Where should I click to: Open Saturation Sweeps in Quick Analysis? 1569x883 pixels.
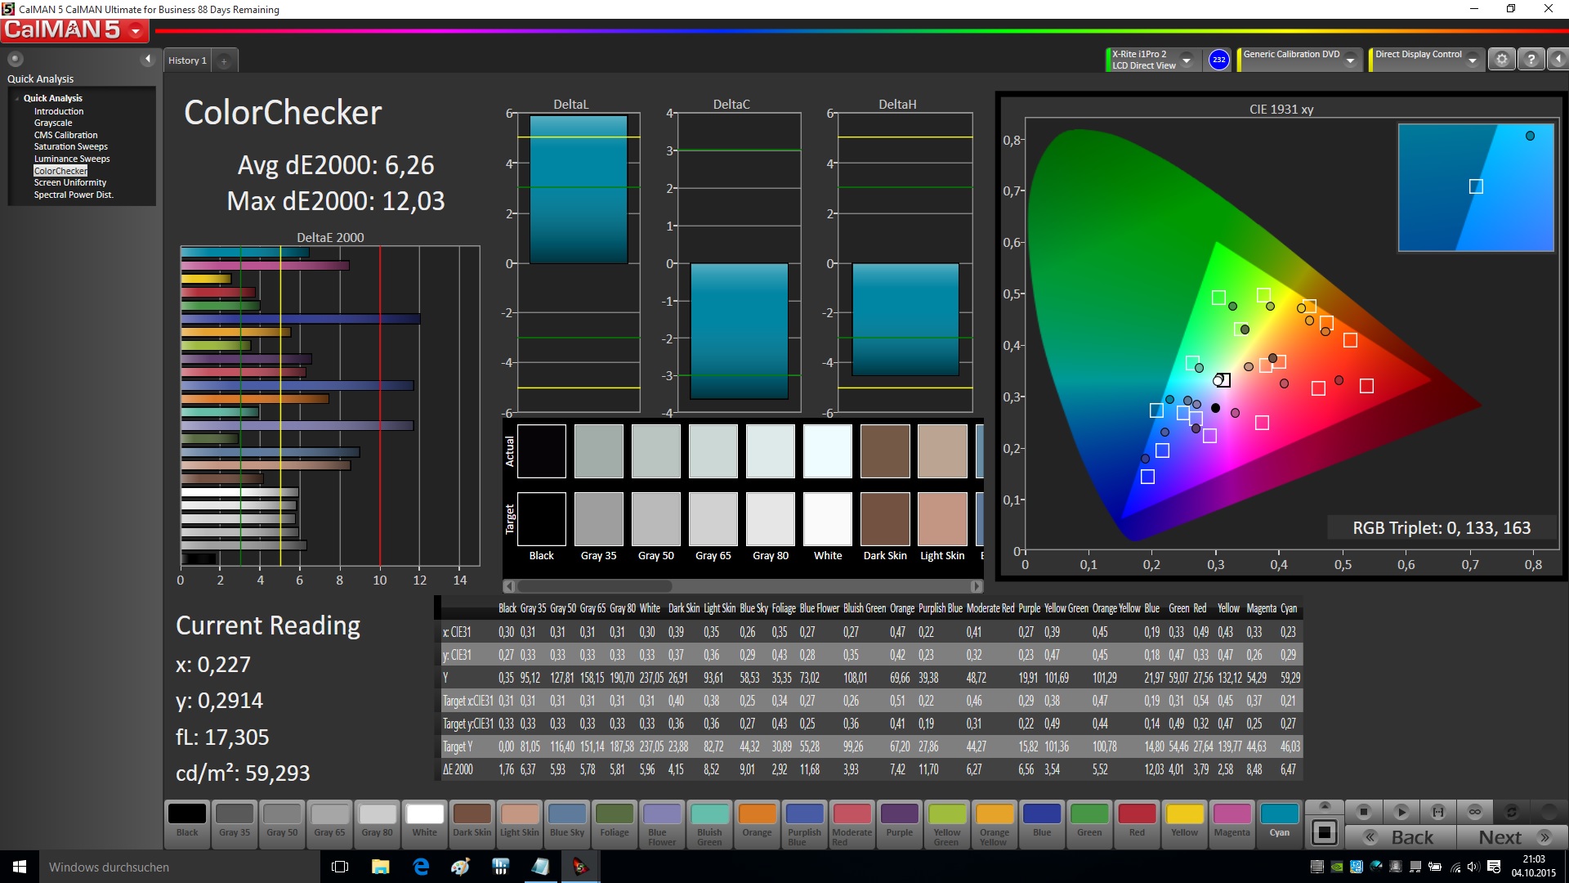(x=70, y=147)
